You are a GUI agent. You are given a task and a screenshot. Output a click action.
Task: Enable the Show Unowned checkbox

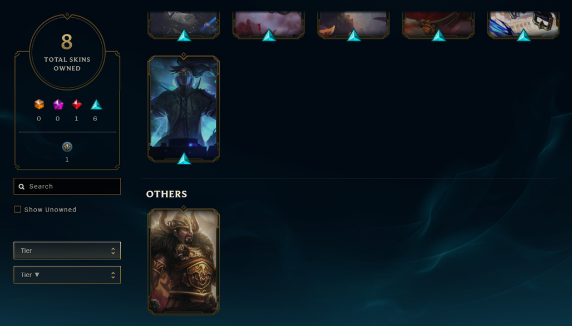click(x=17, y=209)
